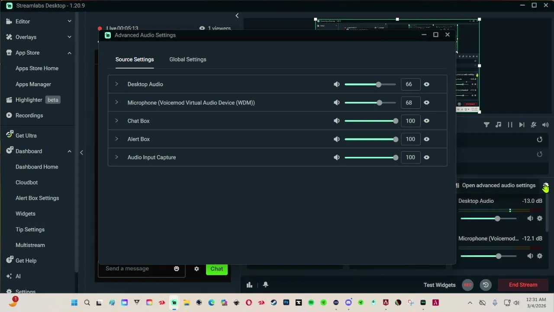The width and height of the screenshot is (554, 312).
Task: Open Widgets in sidebar
Action: [x=26, y=214]
